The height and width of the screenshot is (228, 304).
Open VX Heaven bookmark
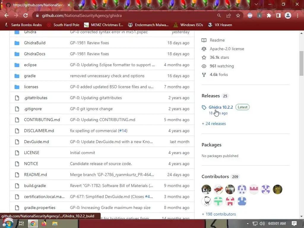tap(220, 25)
